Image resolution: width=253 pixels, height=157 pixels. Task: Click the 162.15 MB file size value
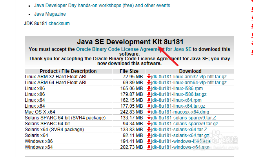click(132, 100)
